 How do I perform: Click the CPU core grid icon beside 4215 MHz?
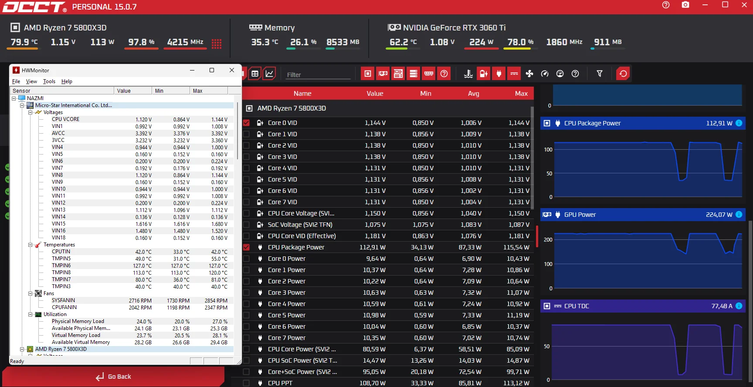[x=217, y=43]
